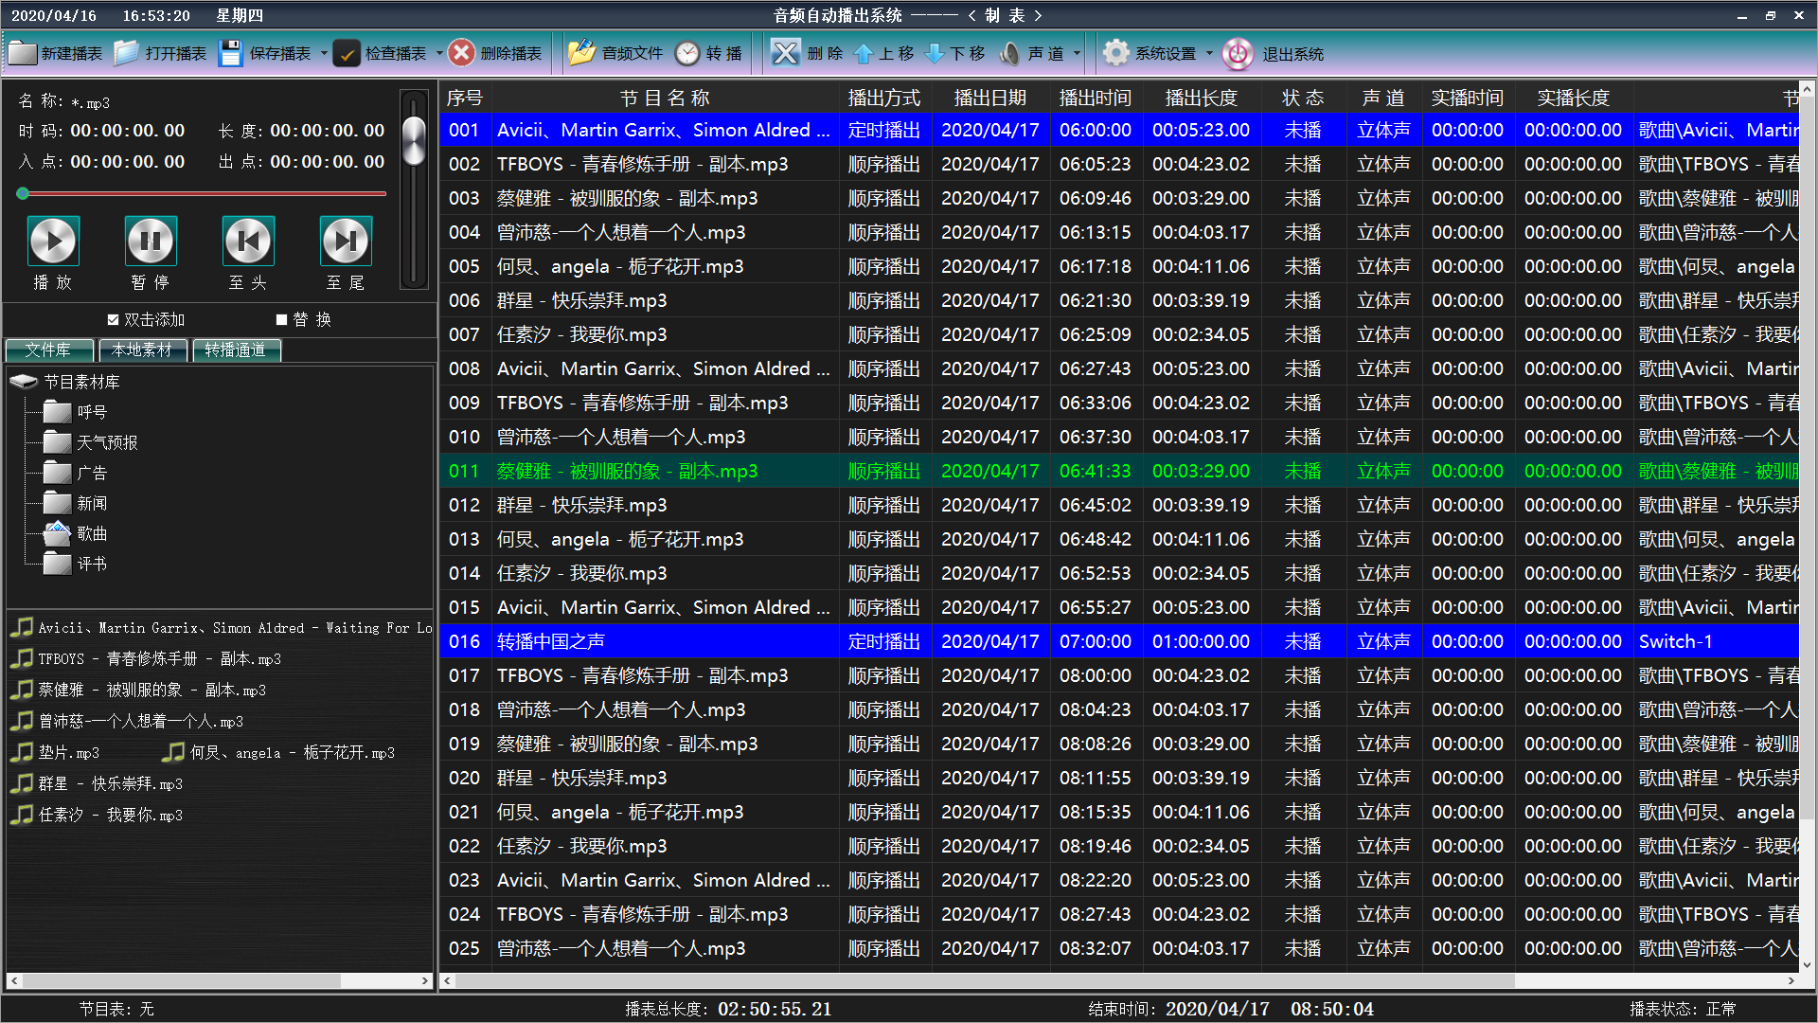Click 播出时间 column header
This screenshot has height=1023, width=1818.
tap(1095, 98)
